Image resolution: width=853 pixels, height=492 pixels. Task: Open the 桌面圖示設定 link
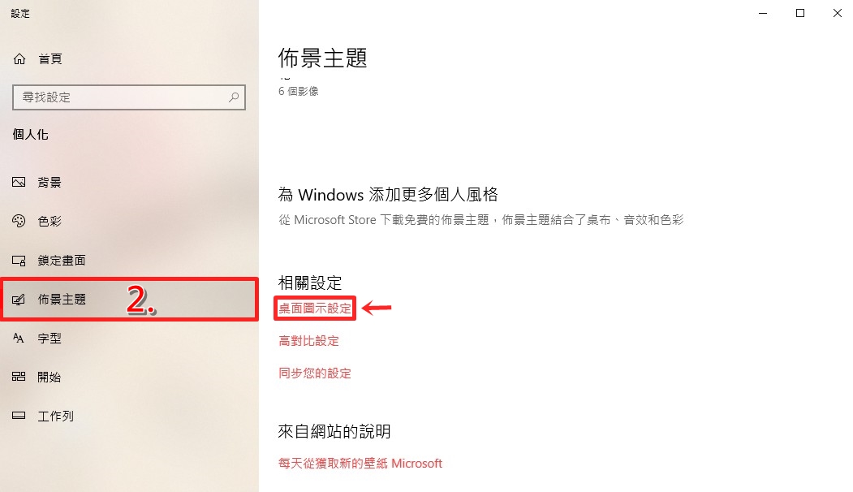coord(315,309)
